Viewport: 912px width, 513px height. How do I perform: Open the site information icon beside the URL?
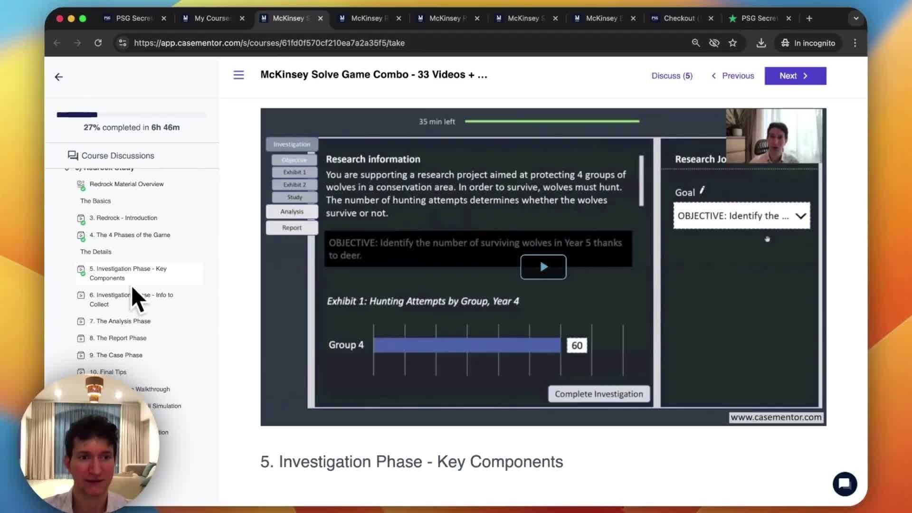pyautogui.click(x=123, y=43)
